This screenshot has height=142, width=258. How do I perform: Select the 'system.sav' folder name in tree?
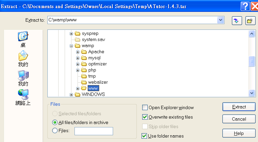[x=93, y=40]
